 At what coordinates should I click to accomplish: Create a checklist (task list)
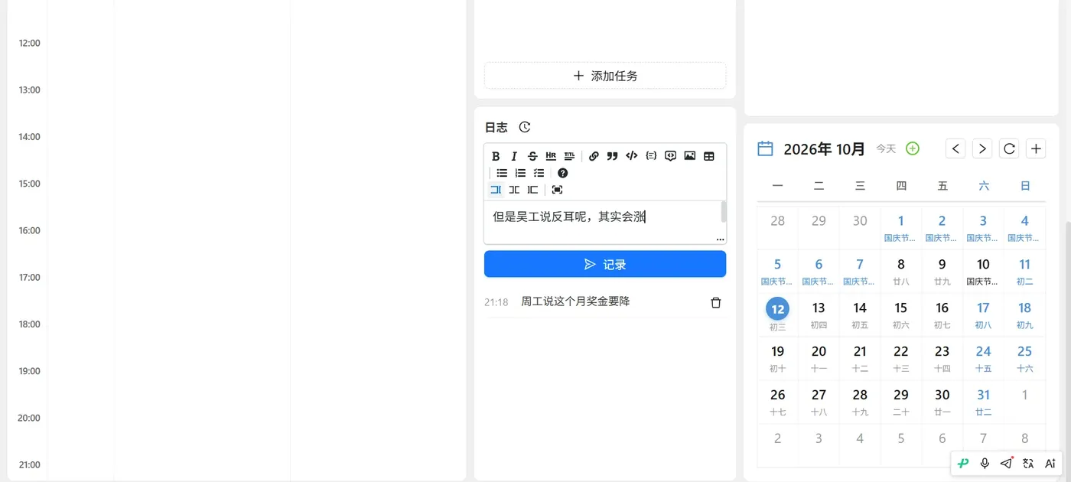click(539, 173)
